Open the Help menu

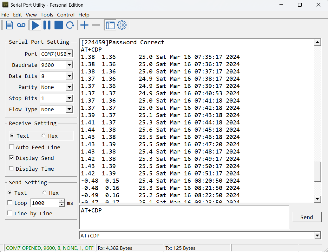[84, 15]
